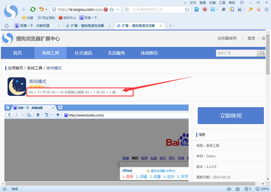Screen dimensions: 271x192
Task: Click the red blocked icon in the address bar
Action: click(x=105, y=10)
